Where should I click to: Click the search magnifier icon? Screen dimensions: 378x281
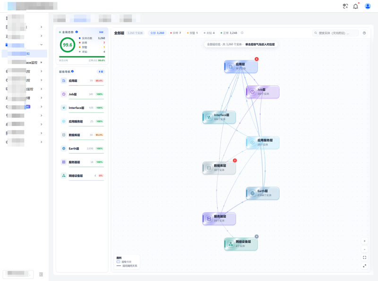click(x=316, y=33)
